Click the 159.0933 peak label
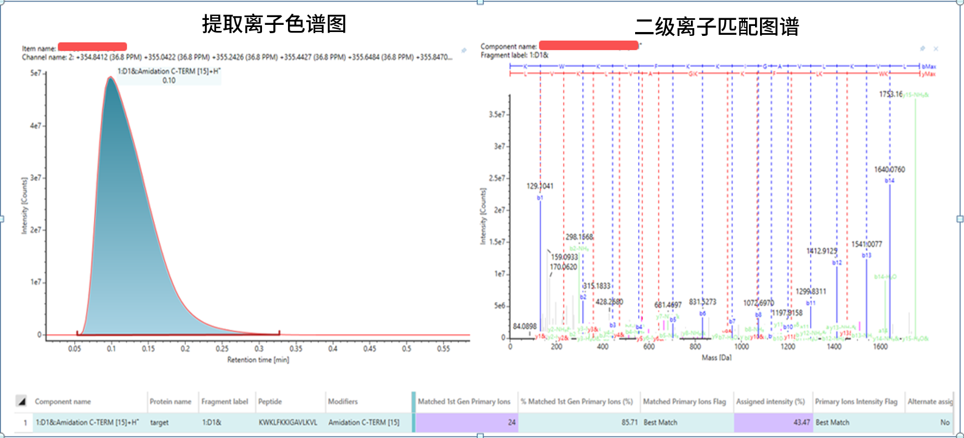The height and width of the screenshot is (438, 964). [x=564, y=257]
